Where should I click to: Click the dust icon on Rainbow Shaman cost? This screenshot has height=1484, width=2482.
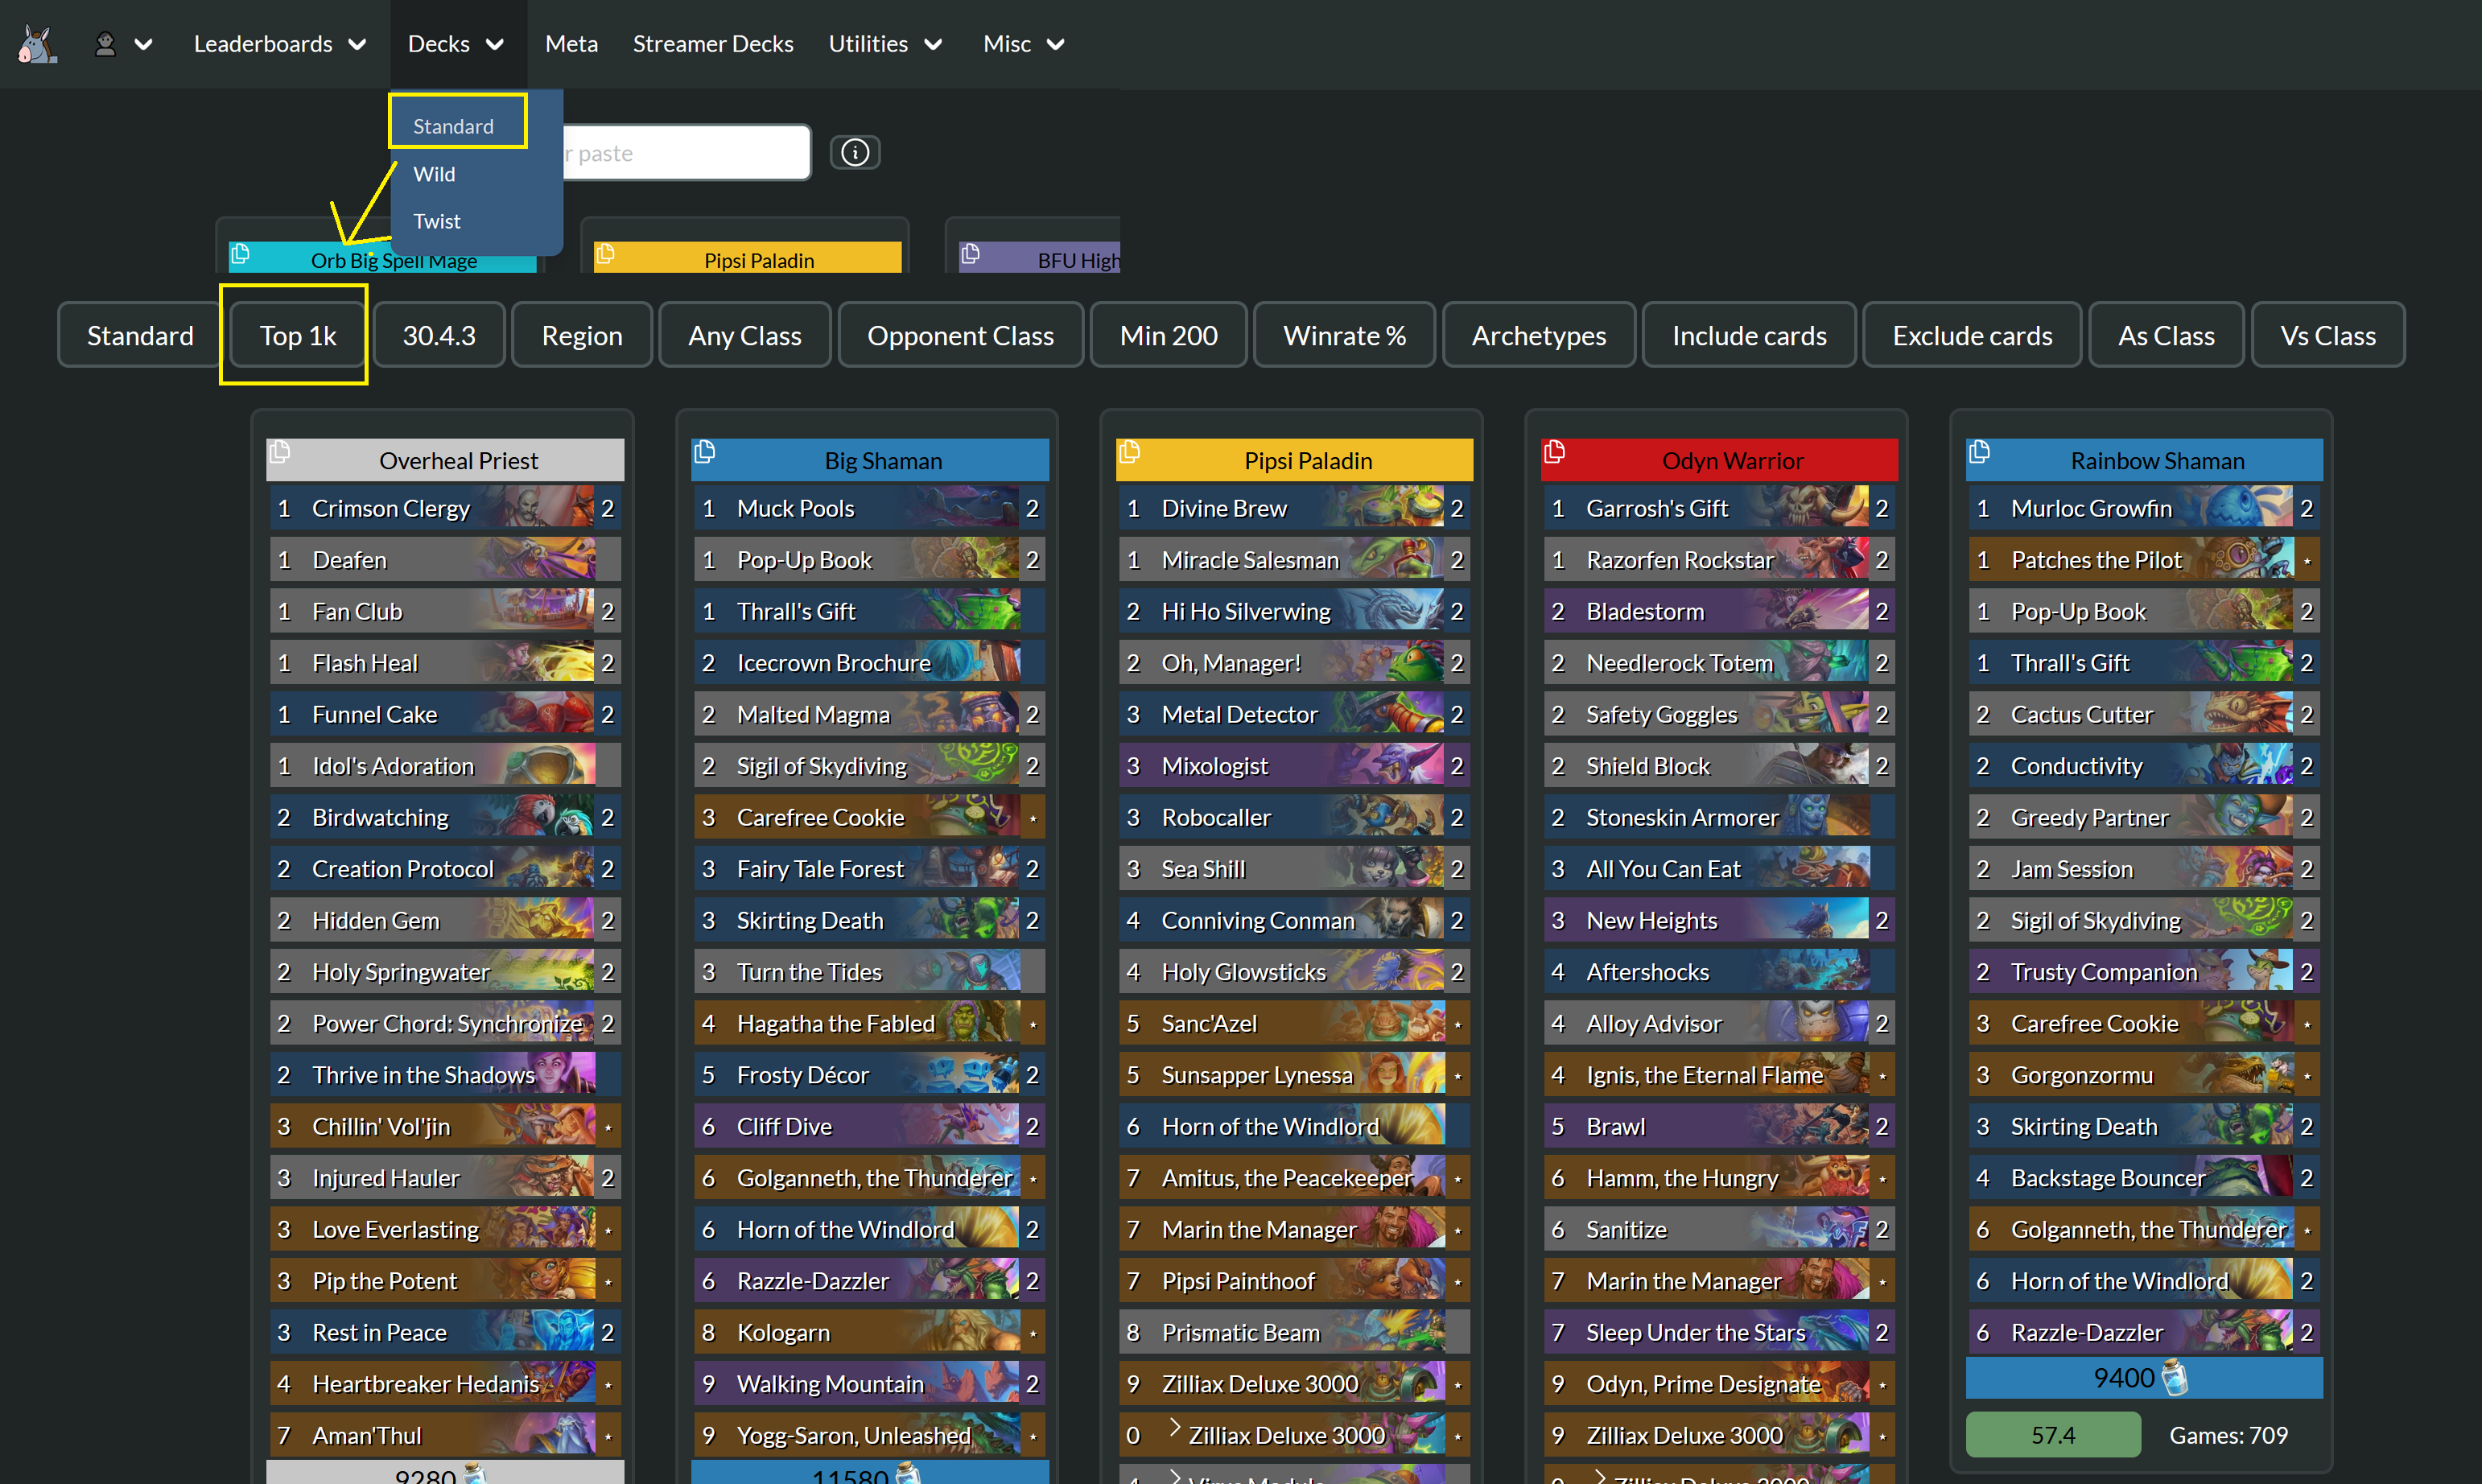[x=2175, y=1378]
